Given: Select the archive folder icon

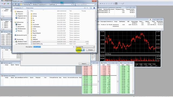Looking at the screenshot, I should click(31, 14).
